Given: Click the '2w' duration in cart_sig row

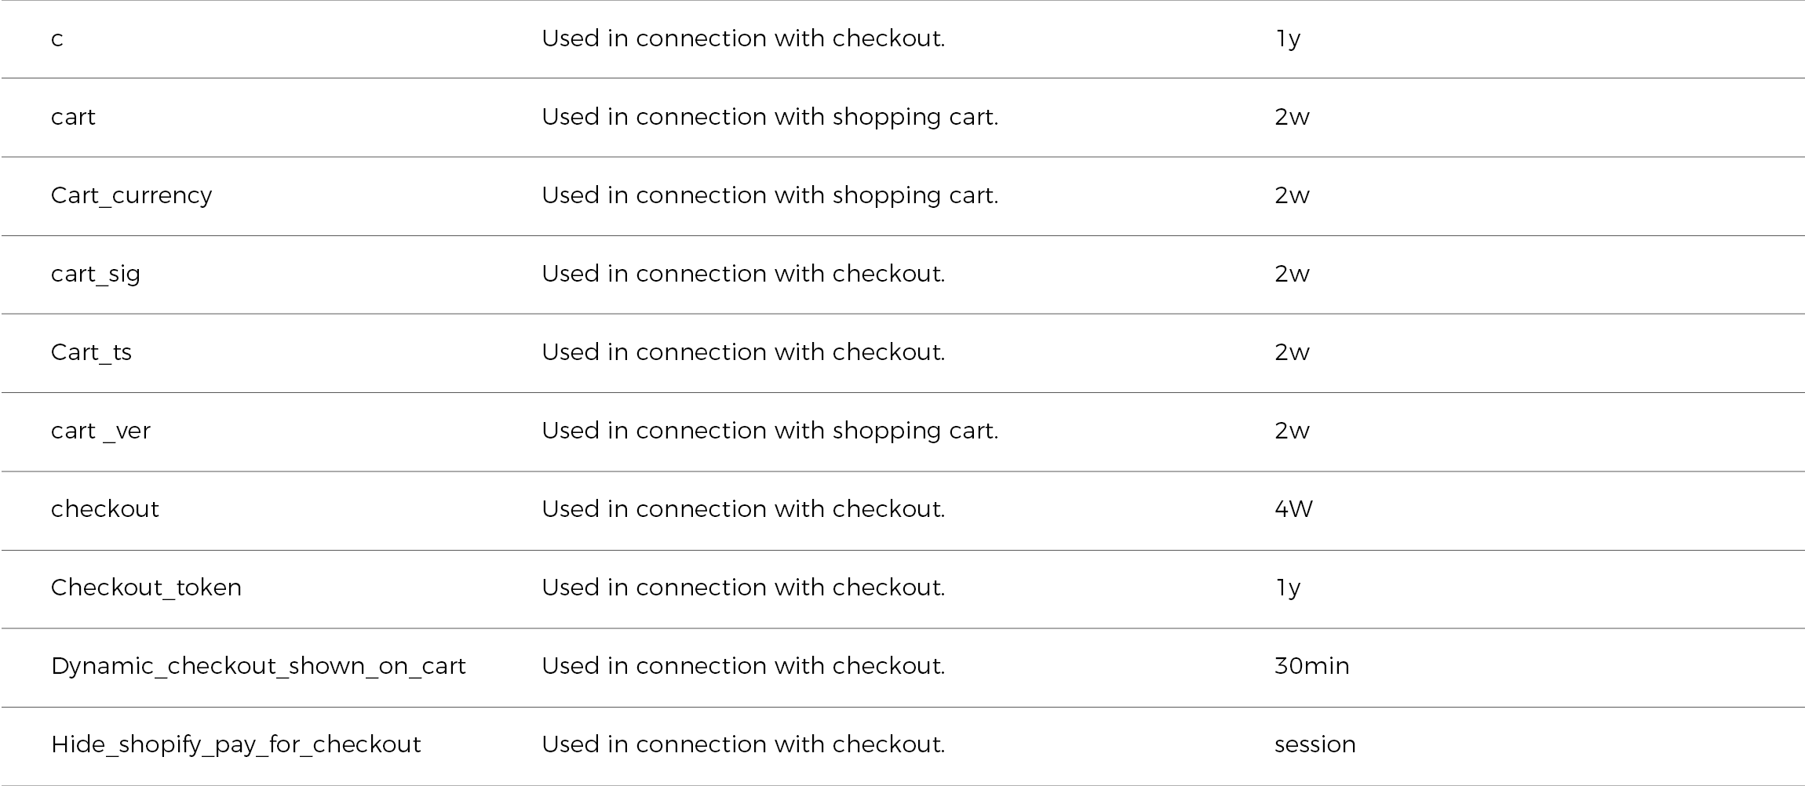Looking at the screenshot, I should pyautogui.click(x=1292, y=274).
